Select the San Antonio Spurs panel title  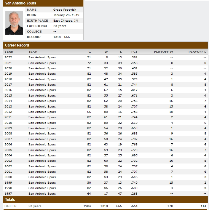point(21,3)
